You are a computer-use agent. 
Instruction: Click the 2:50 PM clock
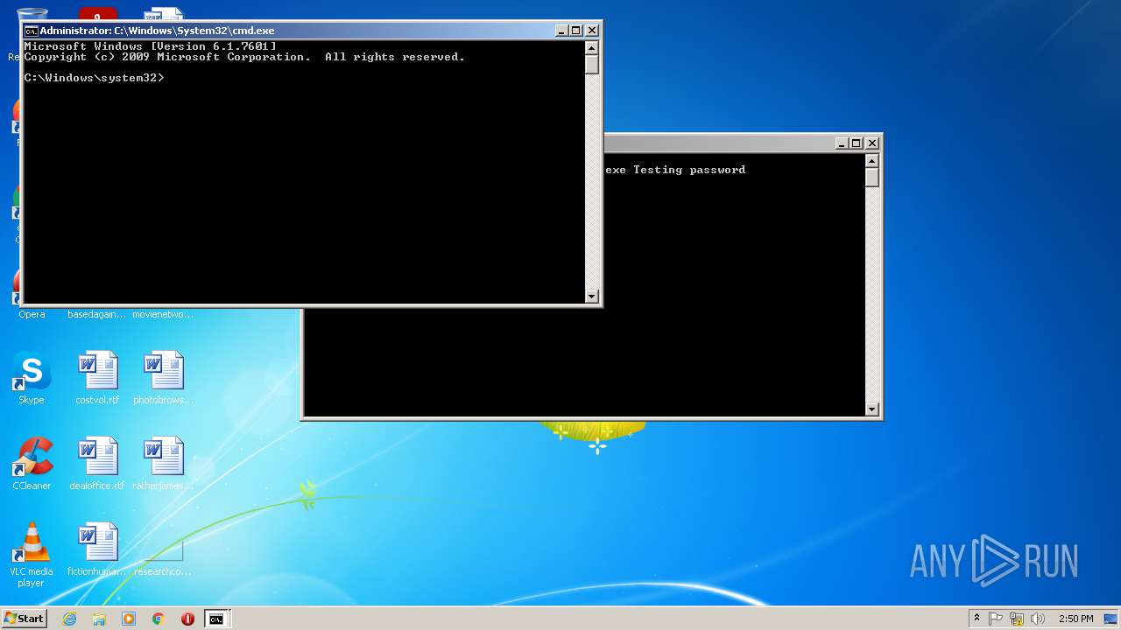(1075, 619)
